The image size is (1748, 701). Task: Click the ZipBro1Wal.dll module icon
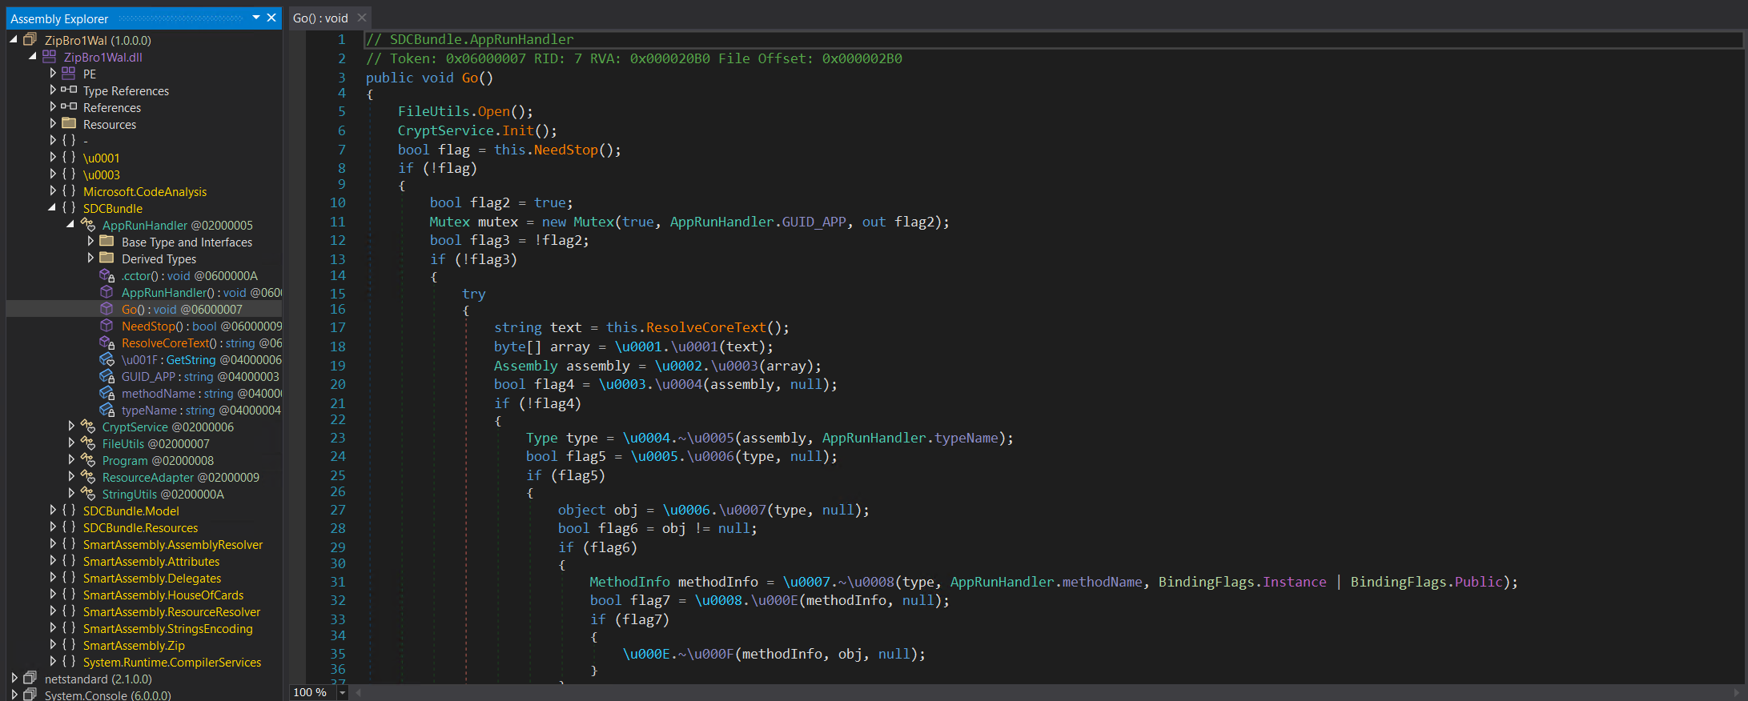click(50, 57)
